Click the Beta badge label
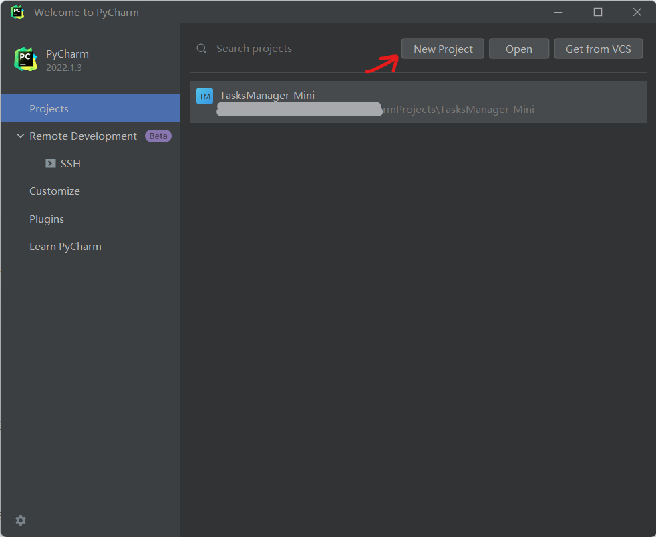 158,136
